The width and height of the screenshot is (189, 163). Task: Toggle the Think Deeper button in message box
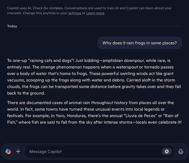[167, 152]
